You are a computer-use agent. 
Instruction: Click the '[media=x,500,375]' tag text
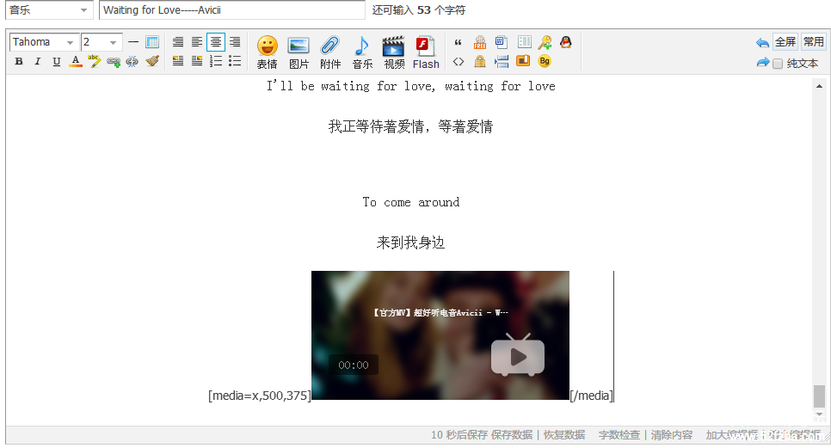click(260, 396)
